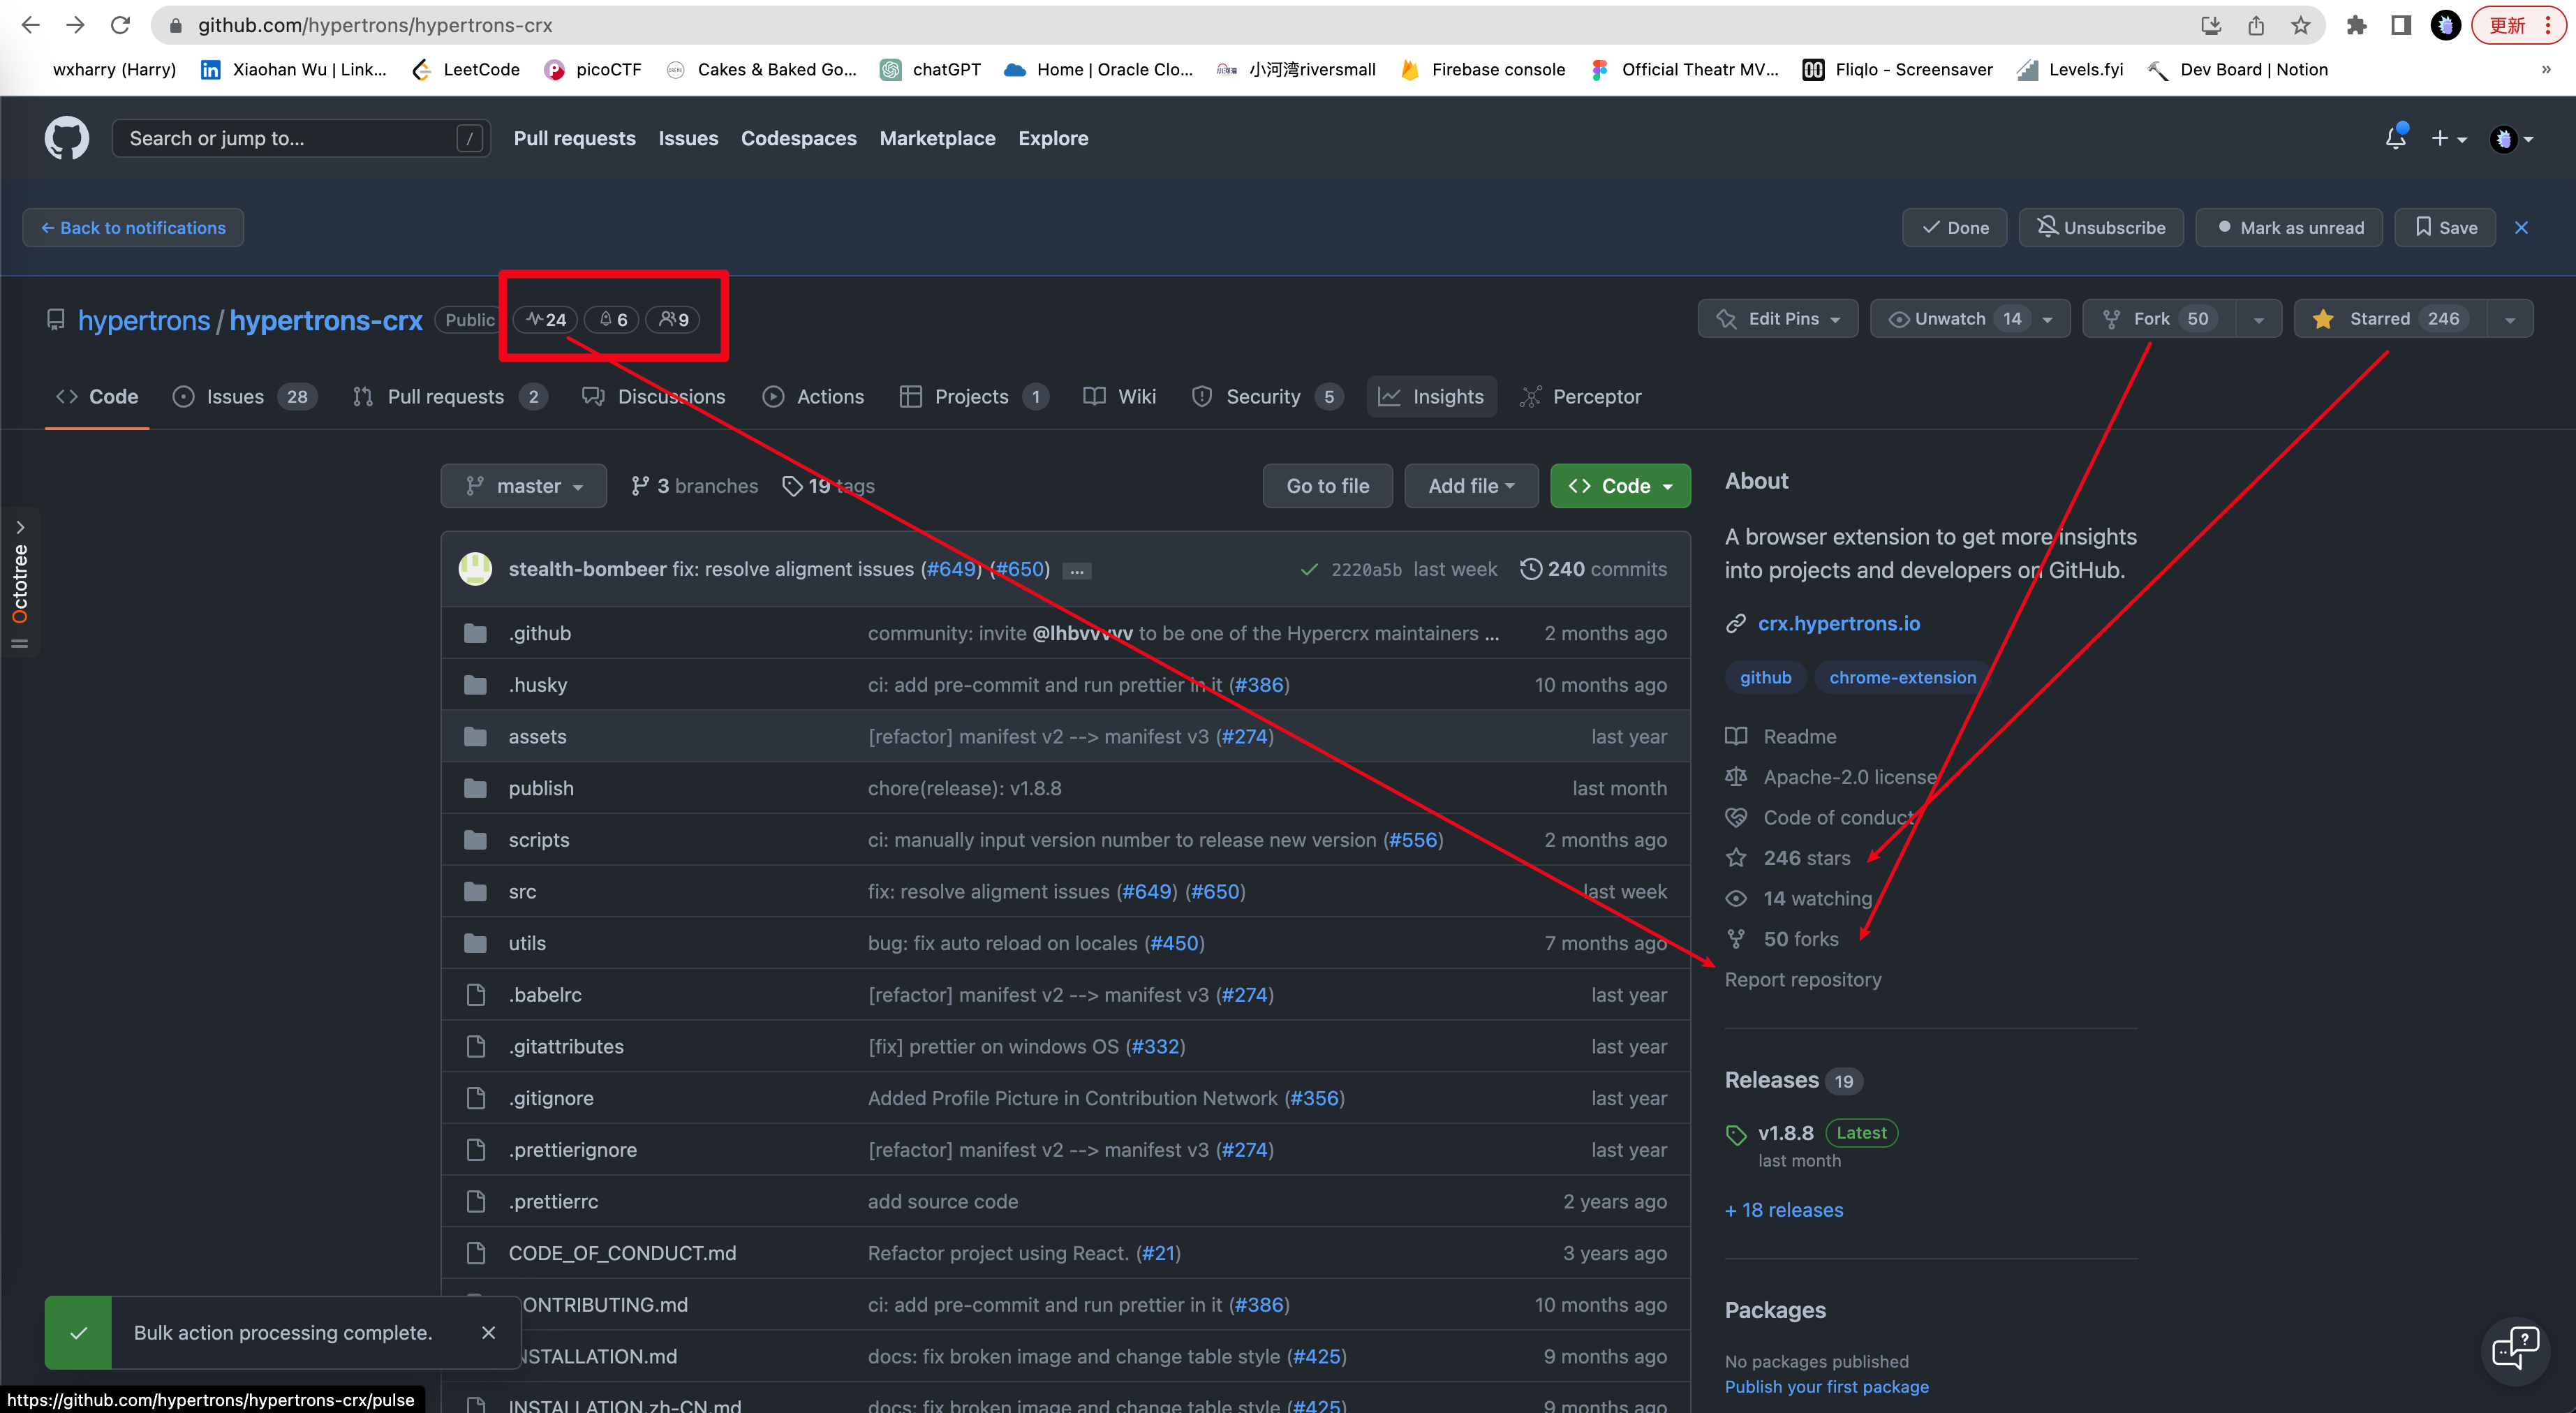This screenshot has height=1413, width=2576.
Task: Unsubscribe from thread notifications
Action: [2100, 227]
